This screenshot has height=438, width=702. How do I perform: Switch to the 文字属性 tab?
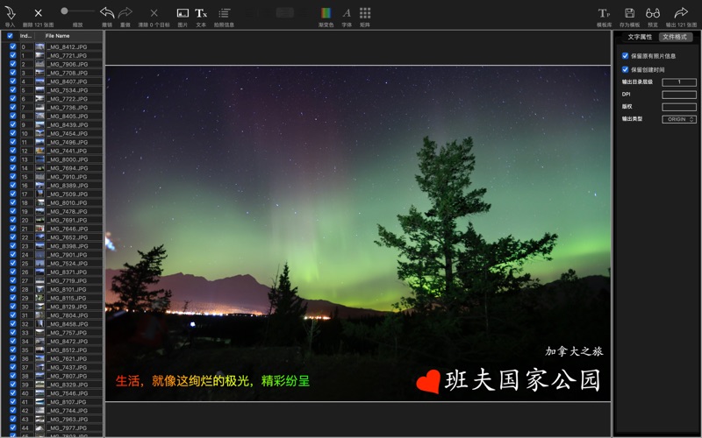click(x=640, y=37)
